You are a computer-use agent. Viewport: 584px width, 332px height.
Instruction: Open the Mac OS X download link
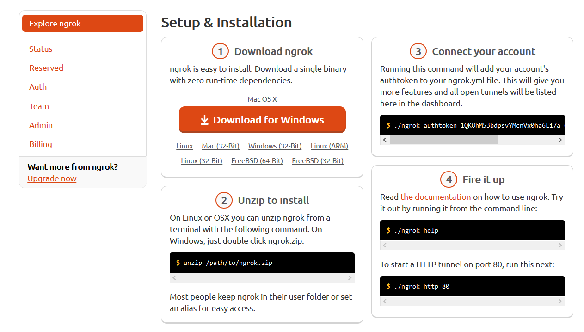(x=262, y=99)
